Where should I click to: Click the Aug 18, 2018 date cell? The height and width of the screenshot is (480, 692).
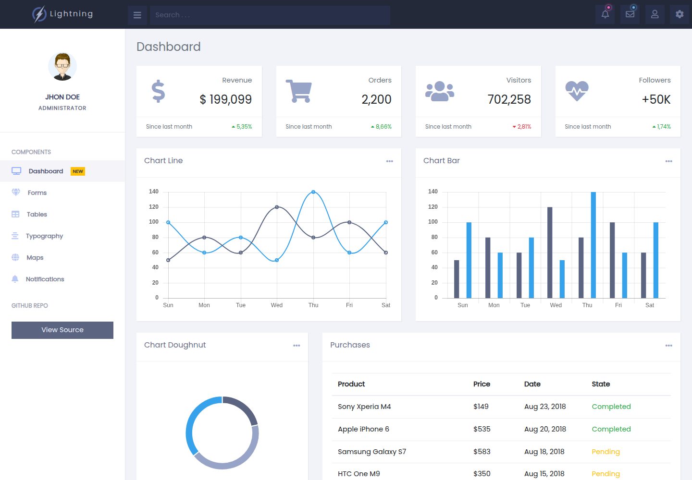[544, 452]
